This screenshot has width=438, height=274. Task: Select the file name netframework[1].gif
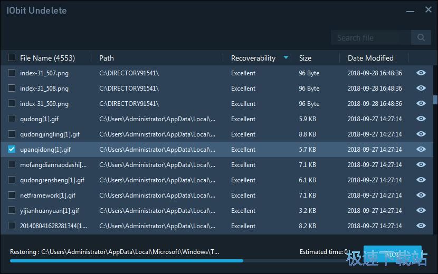pyautogui.click(x=47, y=195)
